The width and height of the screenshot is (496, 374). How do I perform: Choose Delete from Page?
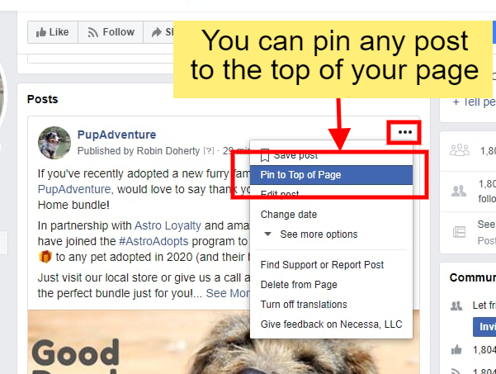coord(299,285)
